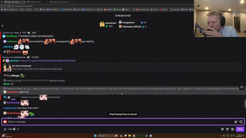Click username ZenViking

click(x=12, y=36)
